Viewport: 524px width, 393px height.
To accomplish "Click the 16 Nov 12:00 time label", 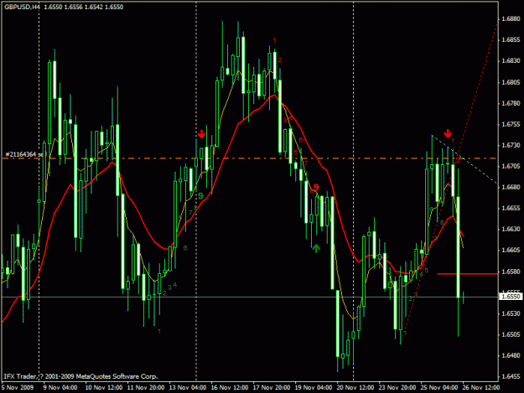I will pyautogui.click(x=230, y=387).
